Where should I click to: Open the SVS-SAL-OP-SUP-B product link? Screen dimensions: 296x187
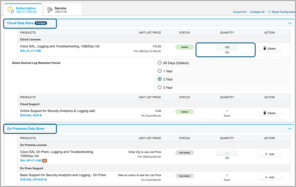[33, 180]
